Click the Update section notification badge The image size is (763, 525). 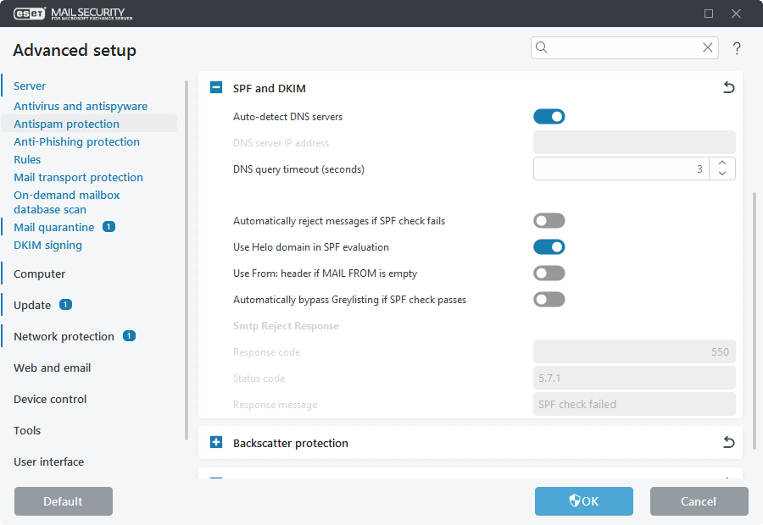[x=65, y=305]
